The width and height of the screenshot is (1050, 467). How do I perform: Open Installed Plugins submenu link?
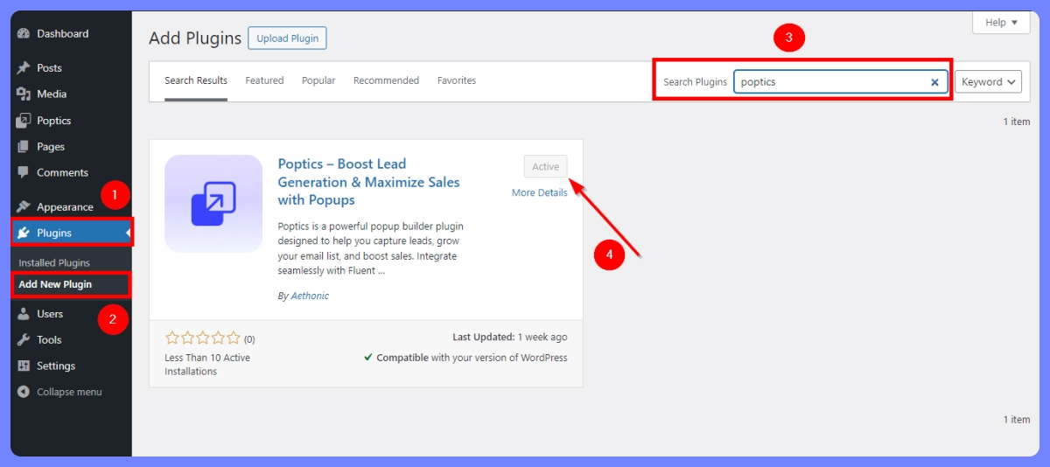(x=54, y=263)
